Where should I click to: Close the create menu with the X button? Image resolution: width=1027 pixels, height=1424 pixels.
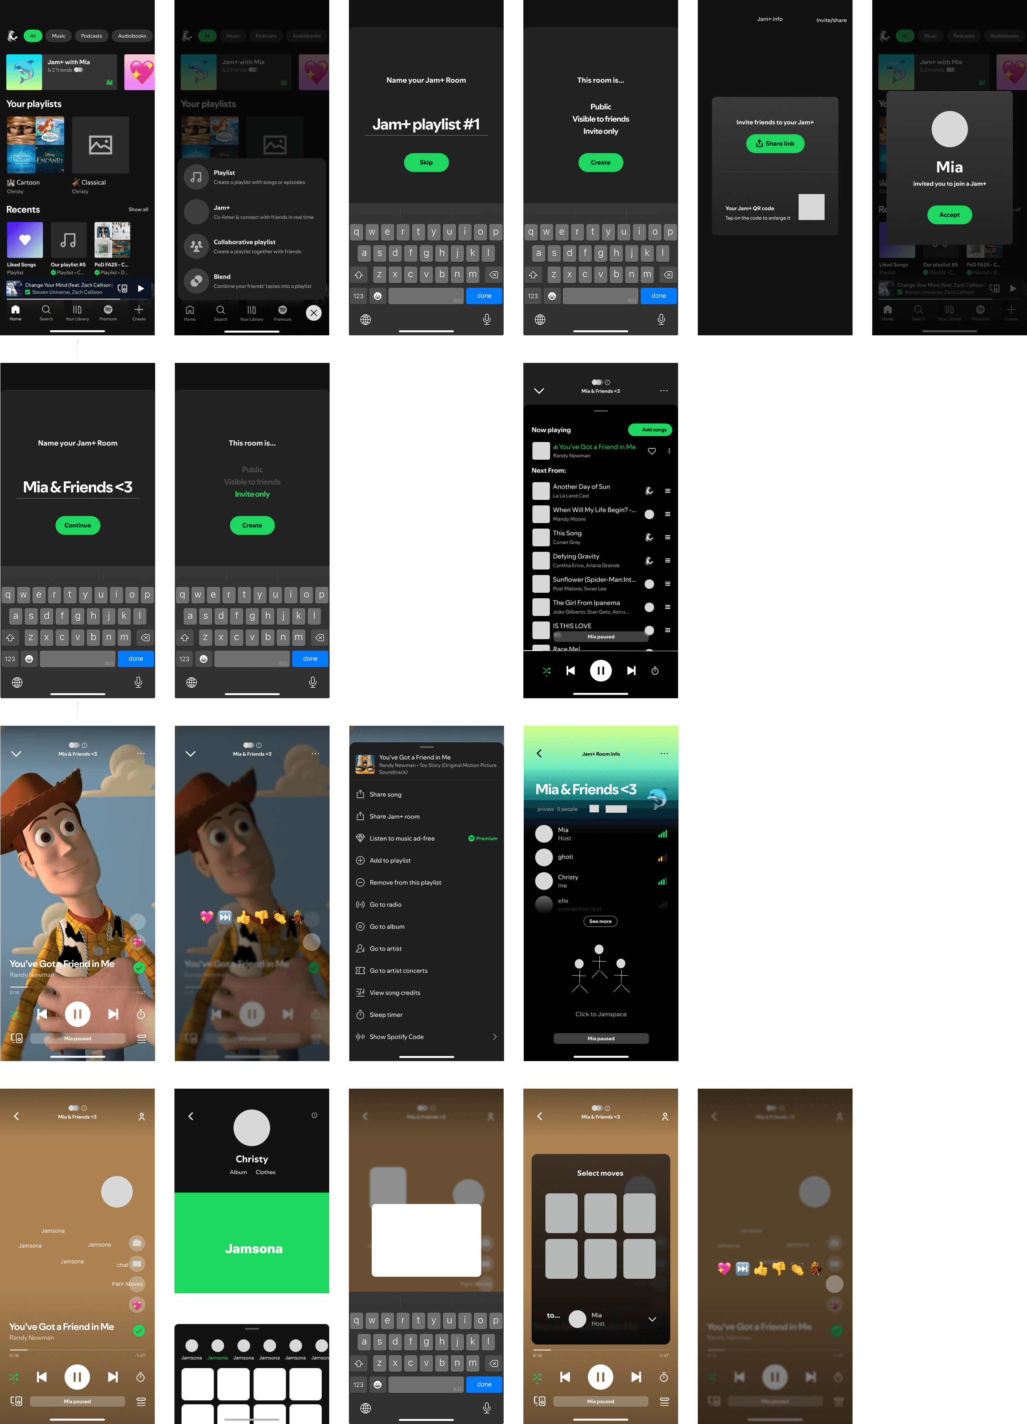313,313
